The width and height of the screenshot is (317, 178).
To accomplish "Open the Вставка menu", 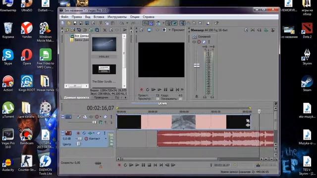I will click(x=99, y=17).
